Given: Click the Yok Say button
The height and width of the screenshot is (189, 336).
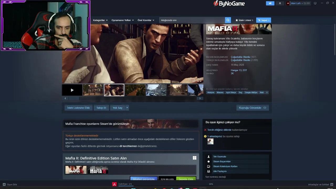Looking at the screenshot, I should pyautogui.click(x=118, y=108).
